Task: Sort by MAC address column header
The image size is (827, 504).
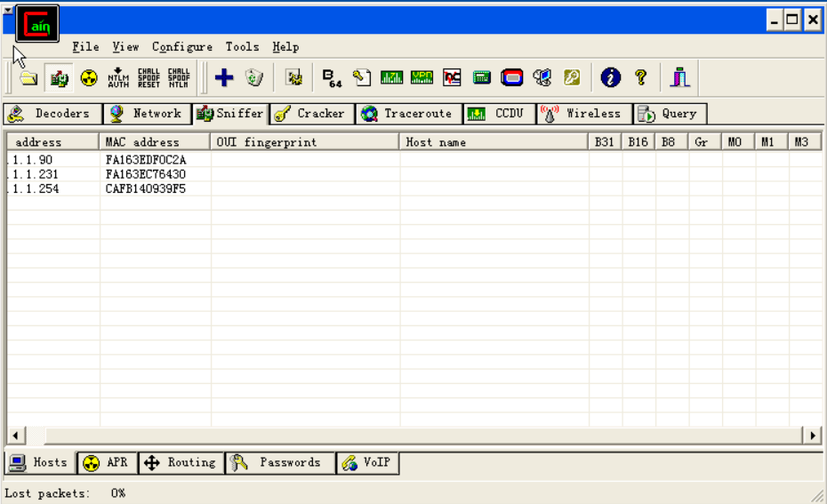Action: (155, 142)
